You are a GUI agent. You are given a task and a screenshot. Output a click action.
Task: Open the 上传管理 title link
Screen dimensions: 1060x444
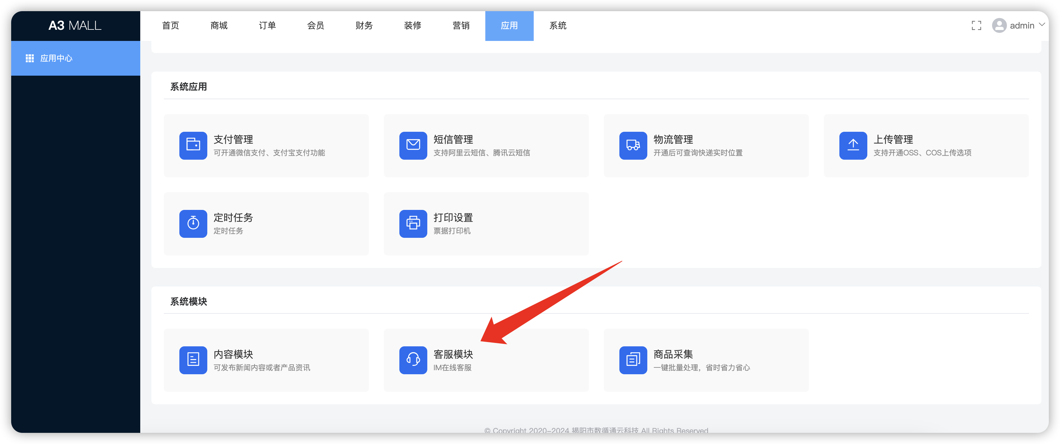click(x=893, y=139)
